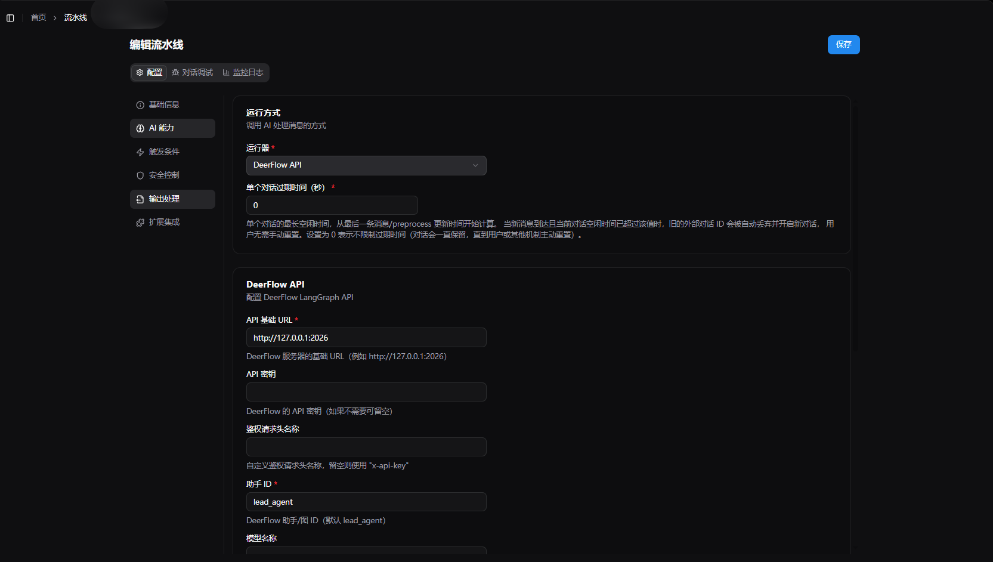This screenshot has width=993, height=562.
Task: Click the API 密钥 input field
Action: pyautogui.click(x=366, y=392)
